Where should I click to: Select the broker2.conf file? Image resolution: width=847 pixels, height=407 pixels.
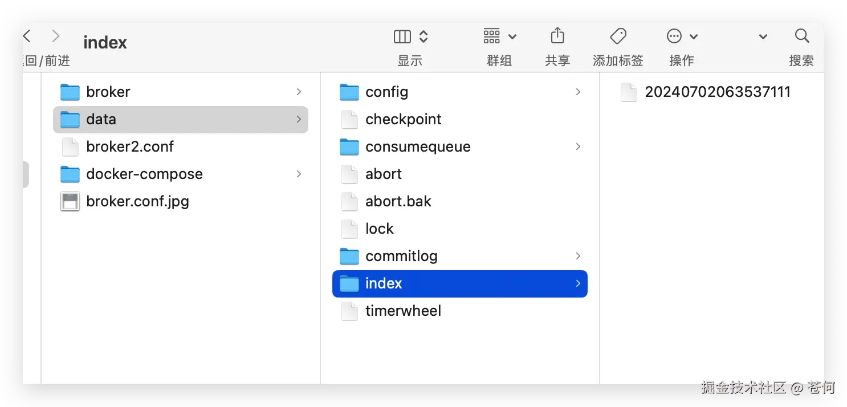[129, 146]
